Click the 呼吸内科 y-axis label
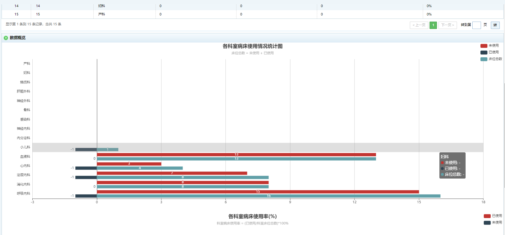505x235 pixels. coord(23,193)
